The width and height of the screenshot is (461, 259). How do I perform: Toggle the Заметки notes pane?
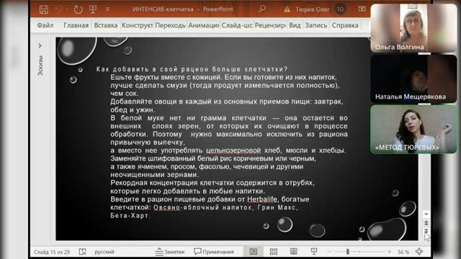170,252
